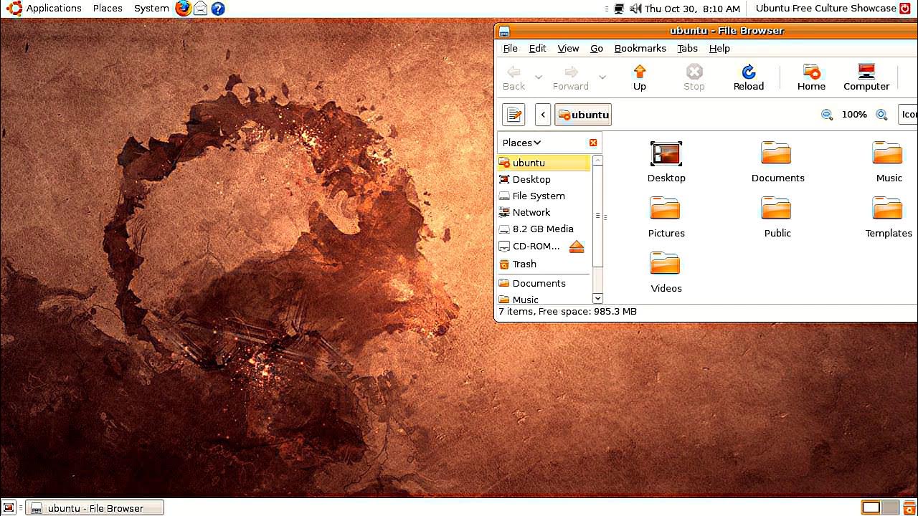Image resolution: width=918 pixels, height=516 pixels.
Task: Open the Help menu in File Browser
Action: click(x=719, y=48)
